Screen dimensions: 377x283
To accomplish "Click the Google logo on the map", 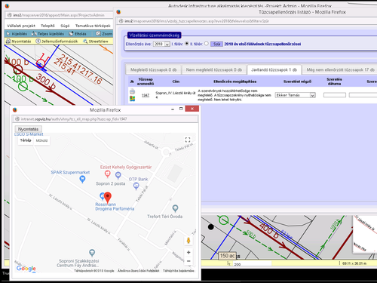I will click(26, 269).
